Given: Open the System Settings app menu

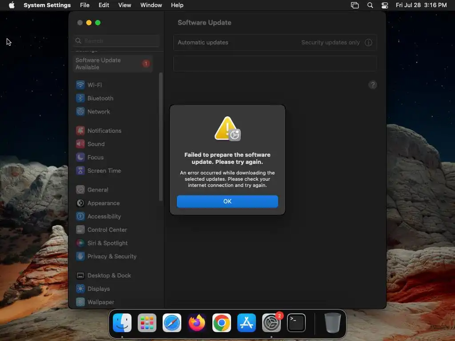Looking at the screenshot, I should (x=47, y=5).
